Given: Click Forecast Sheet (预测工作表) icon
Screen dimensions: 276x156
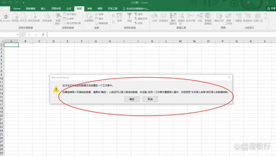Looking at the screenshot, I should coord(229,19).
